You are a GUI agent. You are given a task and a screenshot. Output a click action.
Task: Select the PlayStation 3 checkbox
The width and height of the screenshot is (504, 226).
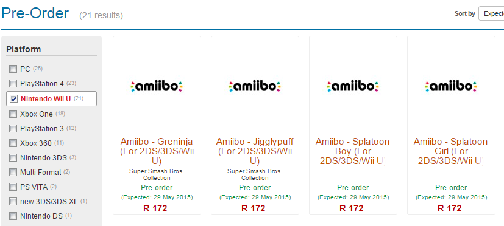pyautogui.click(x=13, y=129)
